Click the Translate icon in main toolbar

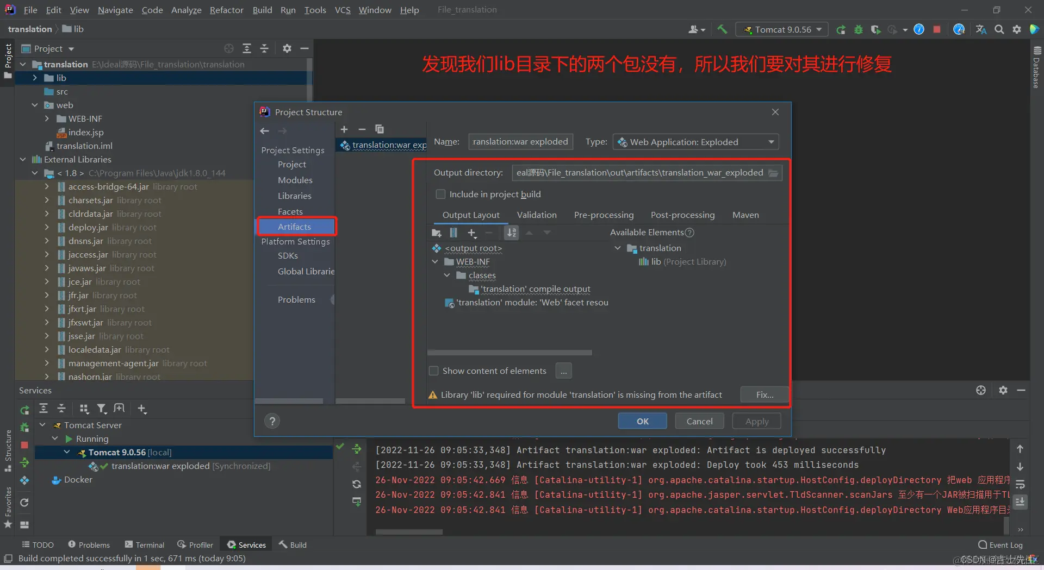click(981, 29)
